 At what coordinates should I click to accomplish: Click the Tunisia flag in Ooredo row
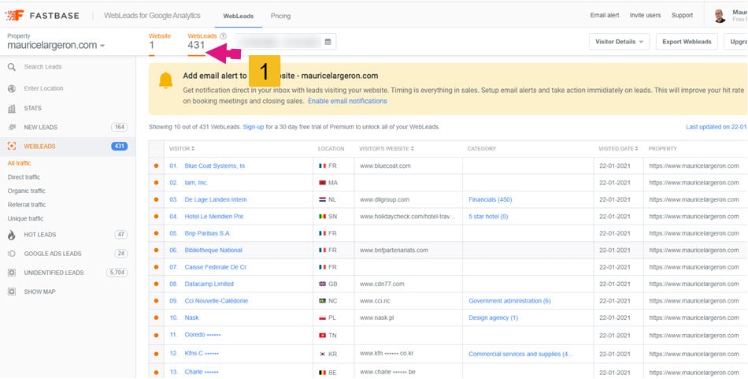tap(323, 336)
